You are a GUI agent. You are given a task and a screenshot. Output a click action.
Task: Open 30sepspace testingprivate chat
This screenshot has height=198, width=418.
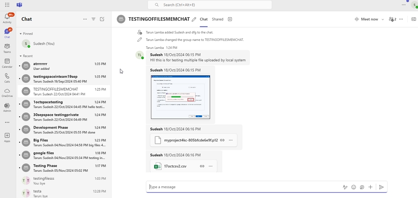point(64,117)
